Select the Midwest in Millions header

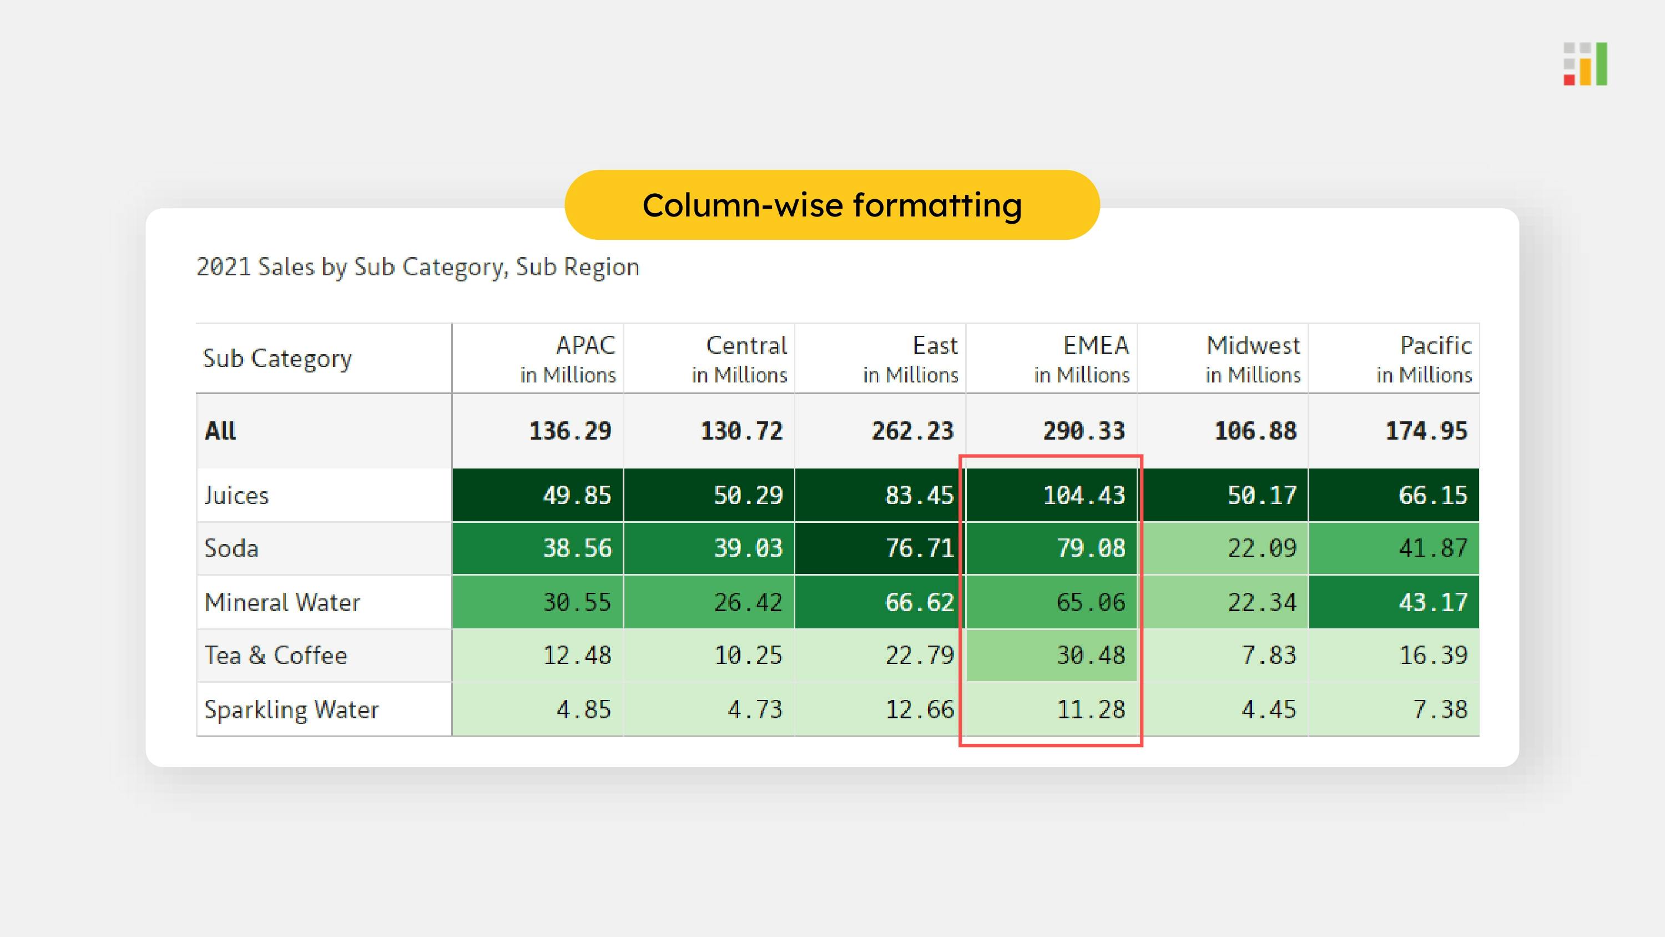coord(1253,359)
